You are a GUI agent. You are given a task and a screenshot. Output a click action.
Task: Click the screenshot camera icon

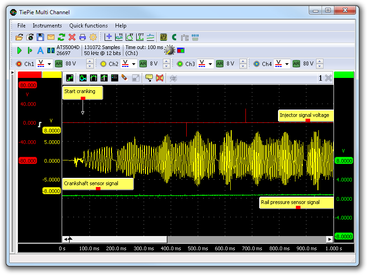(x=30, y=37)
